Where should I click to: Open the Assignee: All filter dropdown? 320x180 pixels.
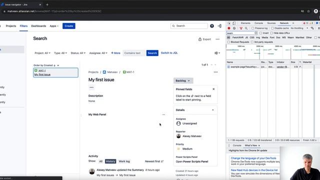tap(98, 53)
